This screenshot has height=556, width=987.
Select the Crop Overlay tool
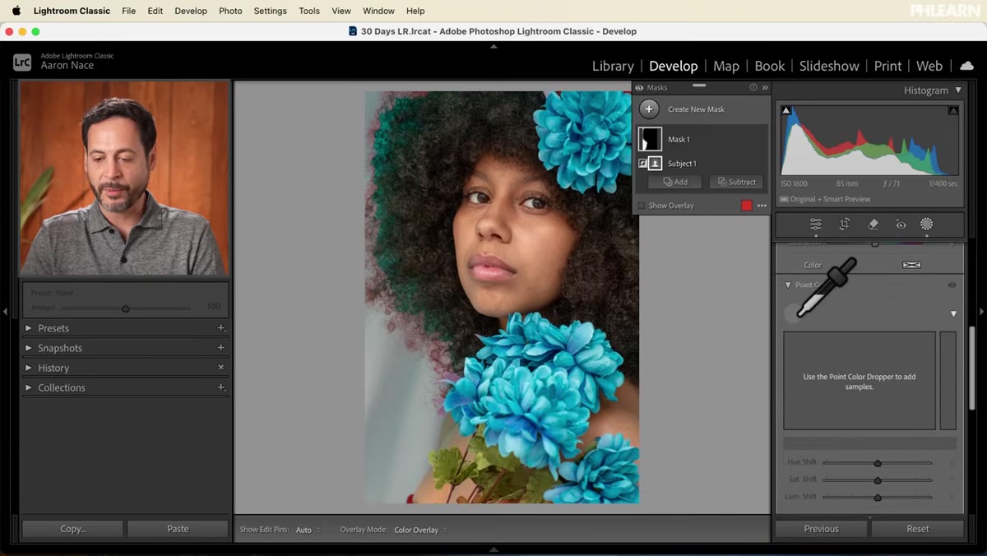tap(844, 224)
